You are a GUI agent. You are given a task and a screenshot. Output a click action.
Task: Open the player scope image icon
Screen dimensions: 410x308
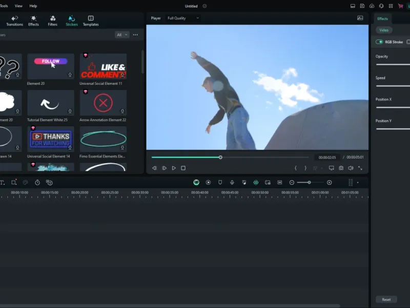[360, 18]
